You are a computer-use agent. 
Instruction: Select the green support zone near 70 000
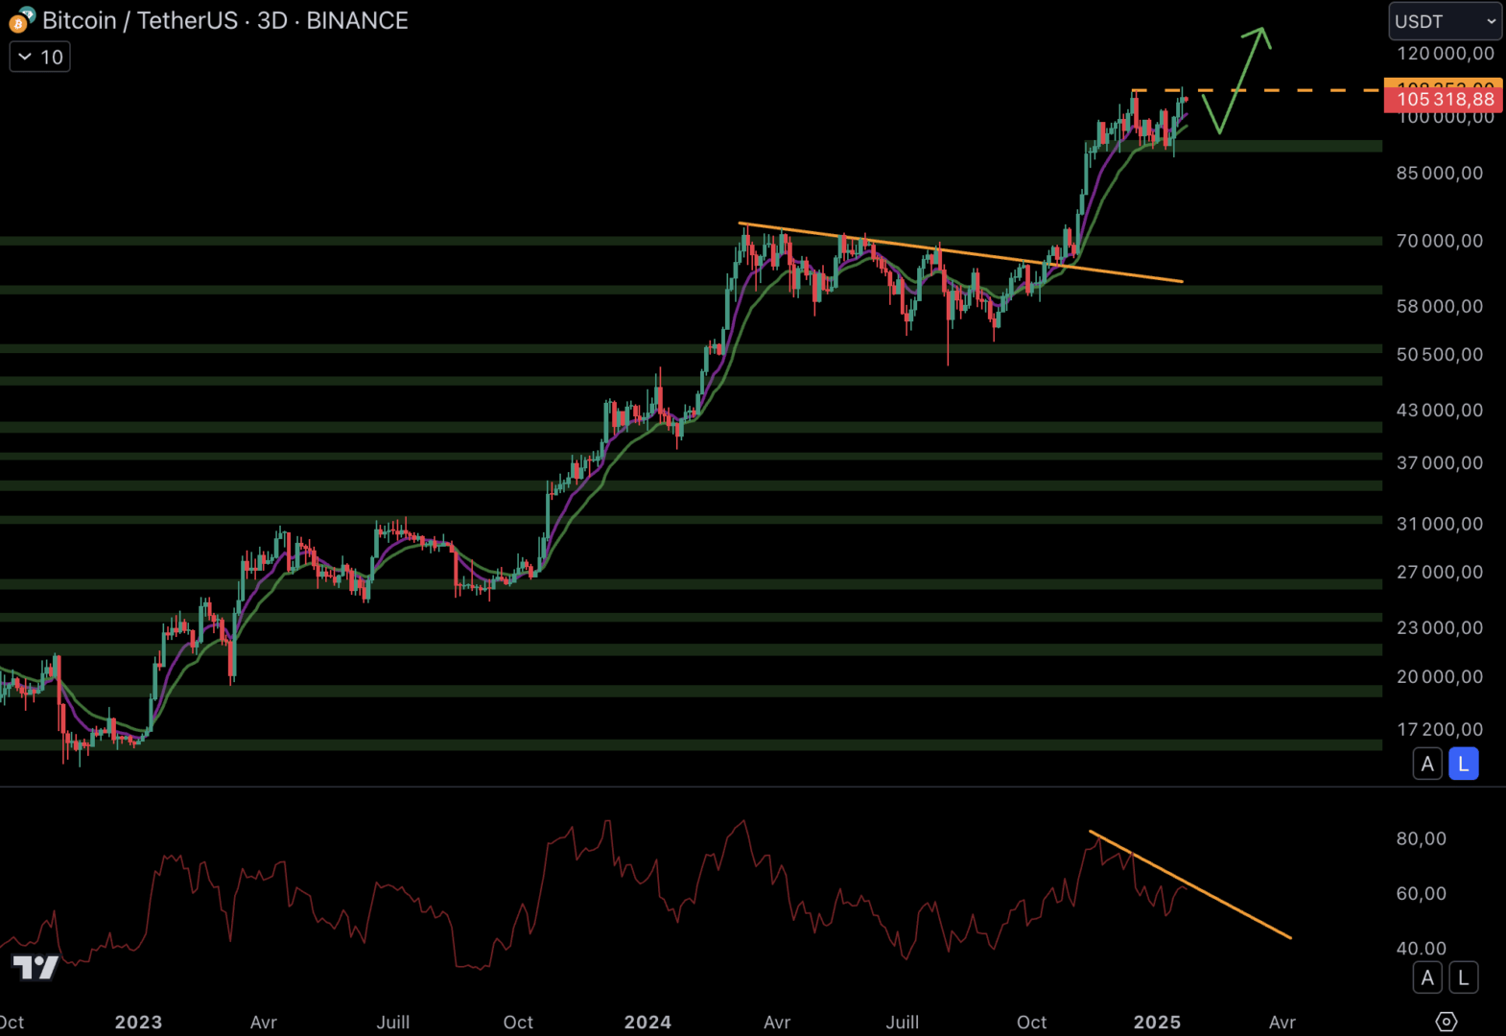coord(384,241)
